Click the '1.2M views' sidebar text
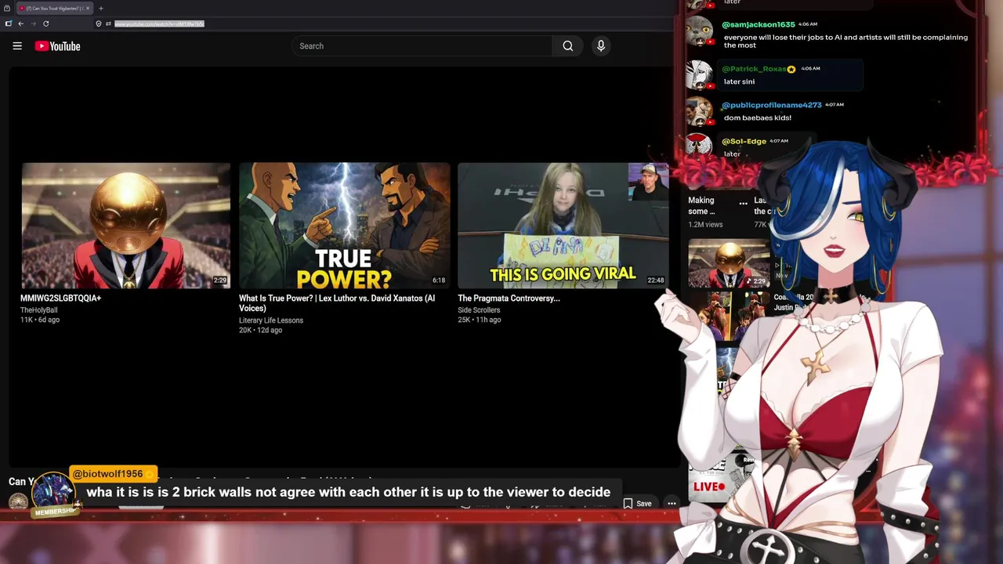The width and height of the screenshot is (1003, 564). coord(705,225)
